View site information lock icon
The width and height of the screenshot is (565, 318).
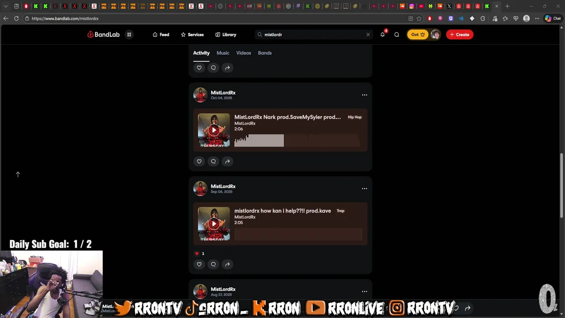[x=27, y=19]
